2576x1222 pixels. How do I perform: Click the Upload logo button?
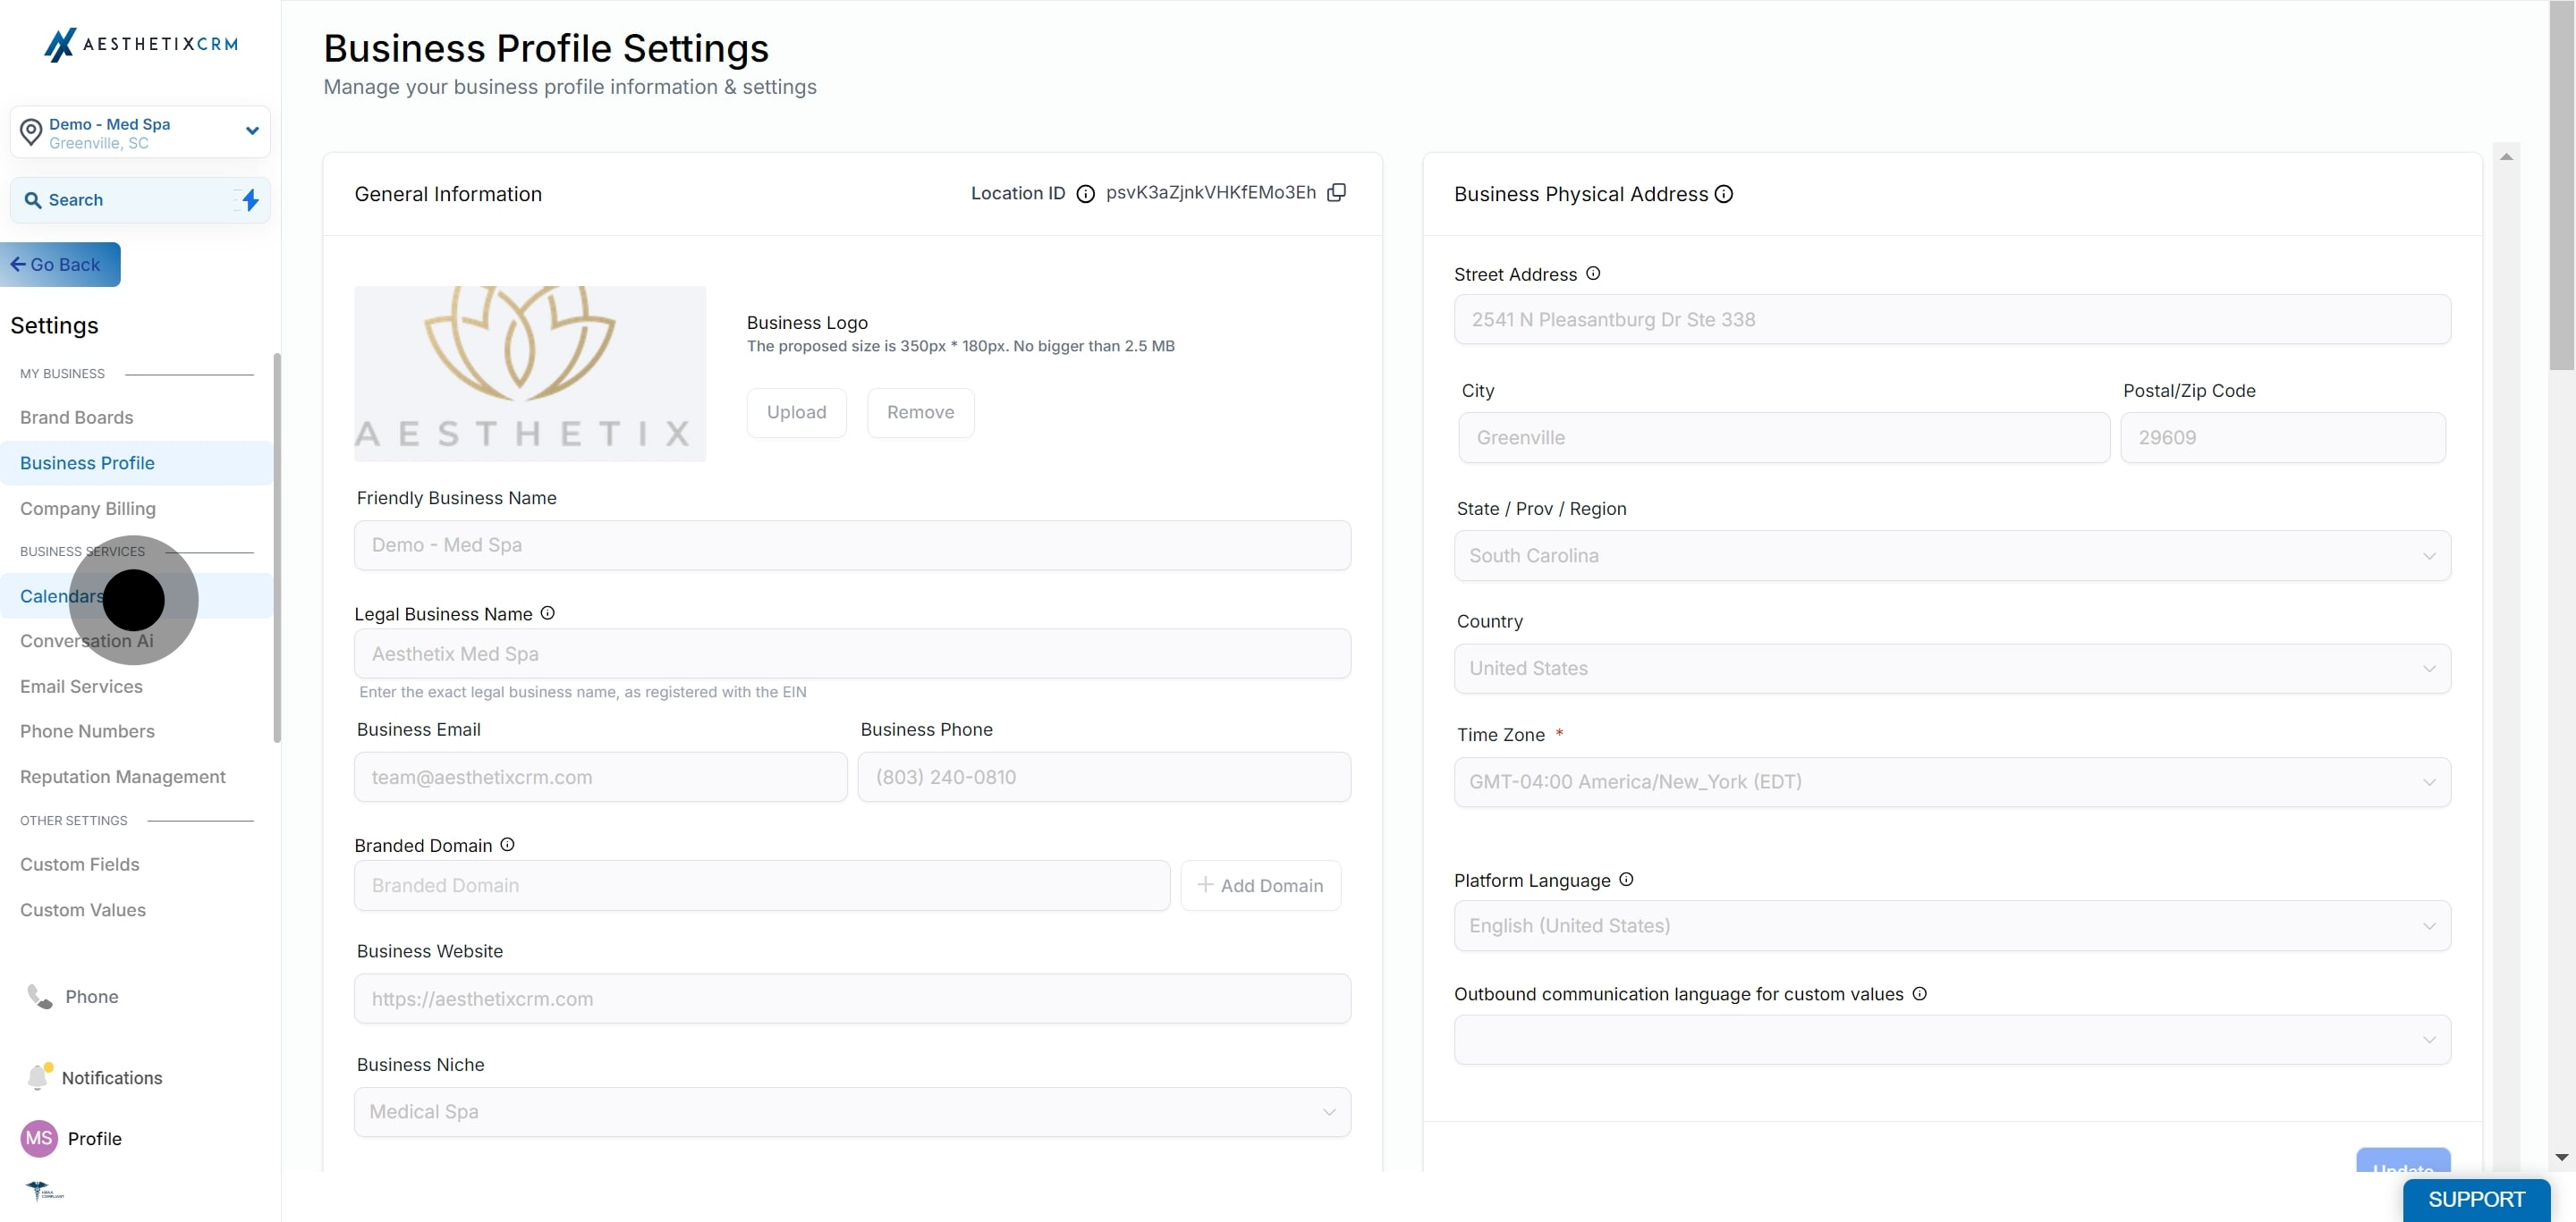coord(796,413)
